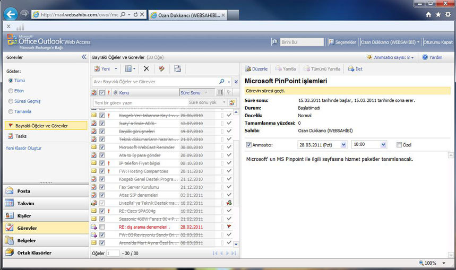The image size is (456, 270).
Task: Click the category column header icon
Action: coord(220,92)
